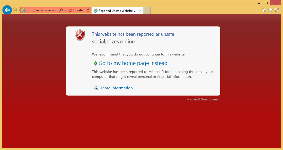Close the Reported Unsafe Website tab
This screenshot has width=283, height=150.
[x=140, y=11]
